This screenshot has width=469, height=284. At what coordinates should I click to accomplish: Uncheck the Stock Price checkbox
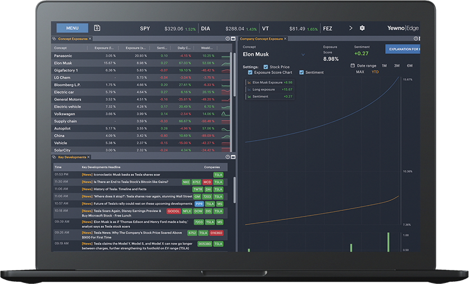(265, 67)
